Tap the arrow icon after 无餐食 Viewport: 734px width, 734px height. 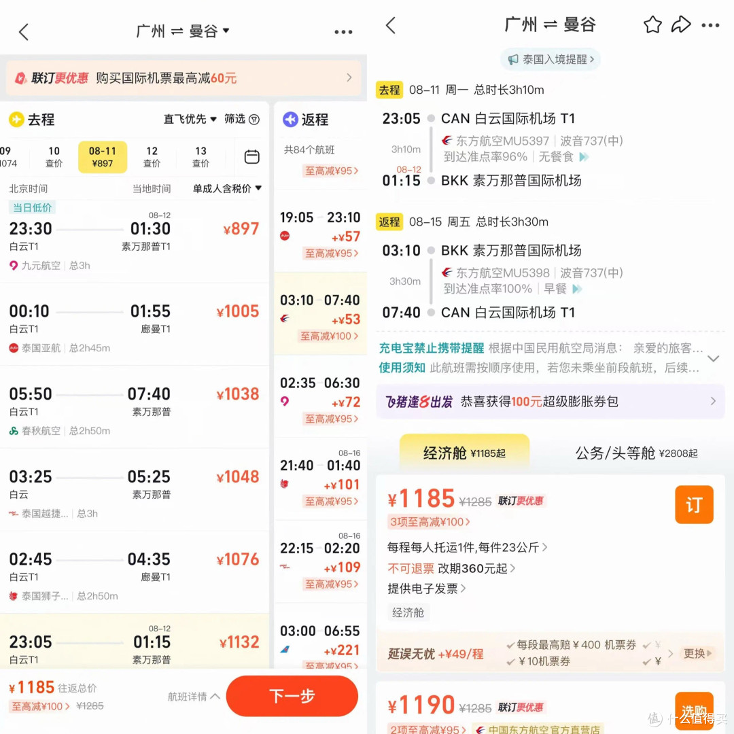(584, 157)
